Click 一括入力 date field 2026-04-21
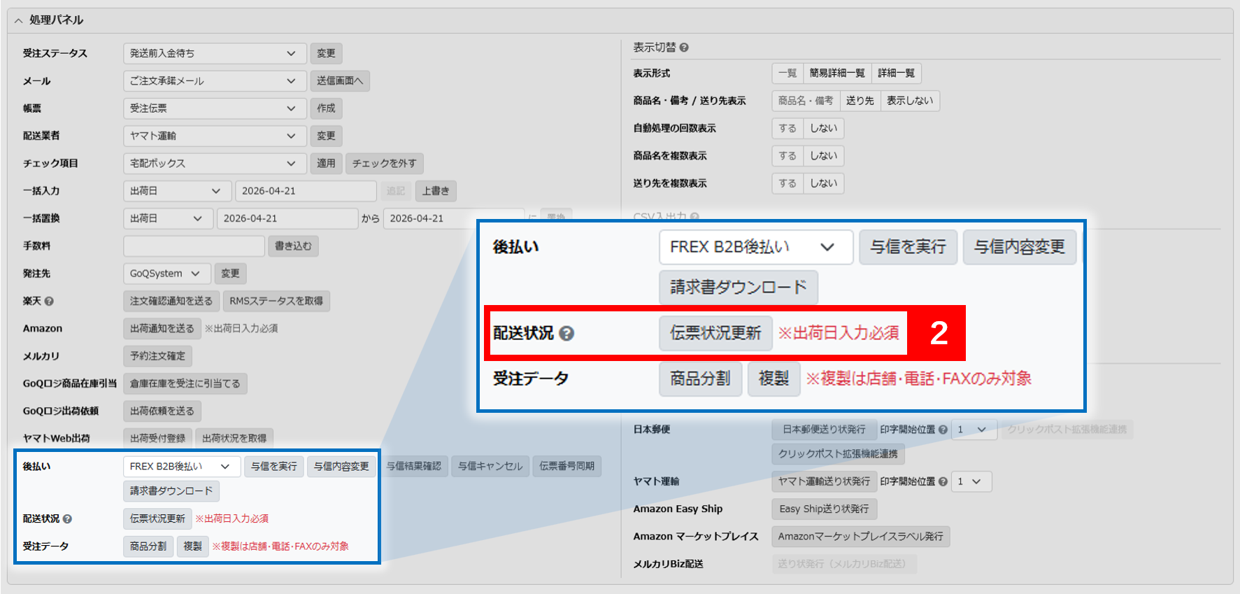This screenshot has width=1240, height=594. pos(306,191)
